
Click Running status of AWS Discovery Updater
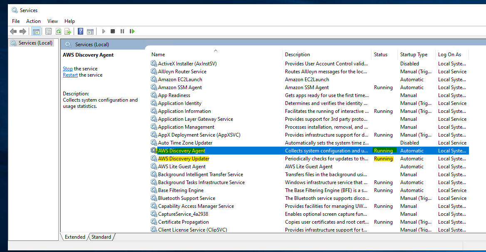click(383, 159)
